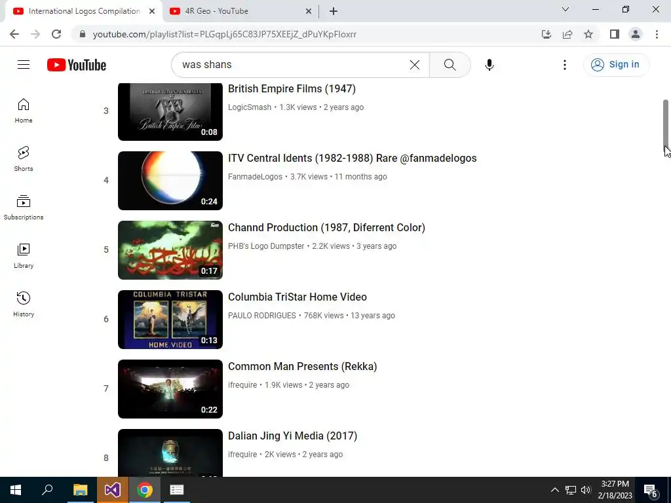Image resolution: width=671 pixels, height=503 pixels.
Task: Share this page via the share icon
Action: coord(567,34)
